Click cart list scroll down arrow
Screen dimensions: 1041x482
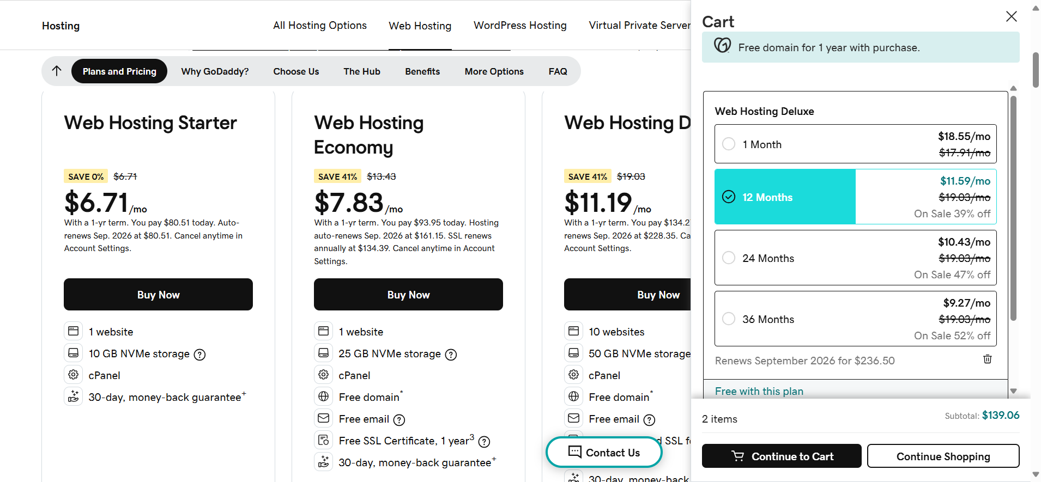(x=1013, y=391)
